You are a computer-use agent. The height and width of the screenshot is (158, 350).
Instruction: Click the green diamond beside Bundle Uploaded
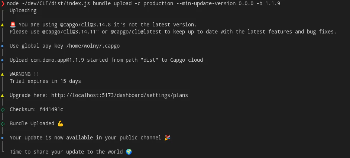click(x=3, y=123)
